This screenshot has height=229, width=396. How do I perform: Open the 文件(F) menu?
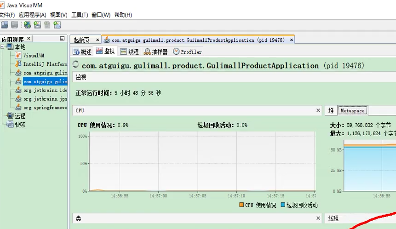point(7,15)
